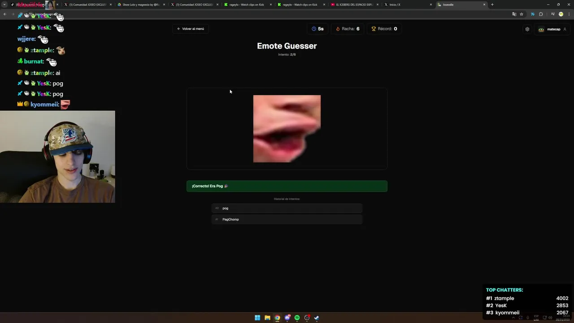The width and height of the screenshot is (574, 323).
Task: Open the Chrome profile avatar
Action: [561, 14]
